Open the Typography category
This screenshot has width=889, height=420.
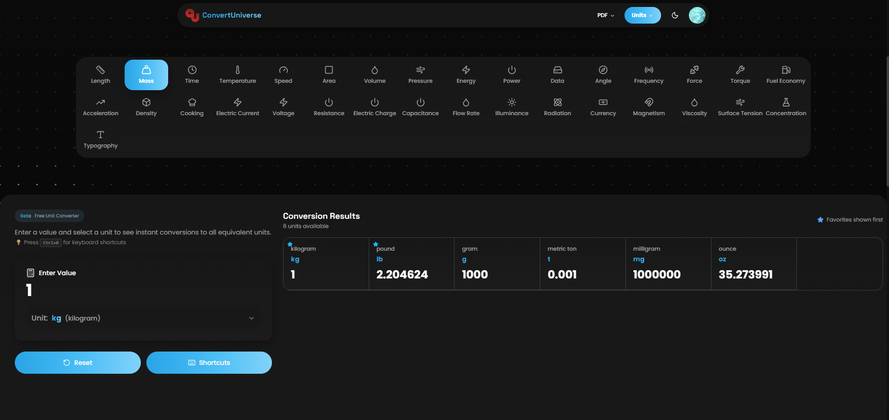[101, 139]
